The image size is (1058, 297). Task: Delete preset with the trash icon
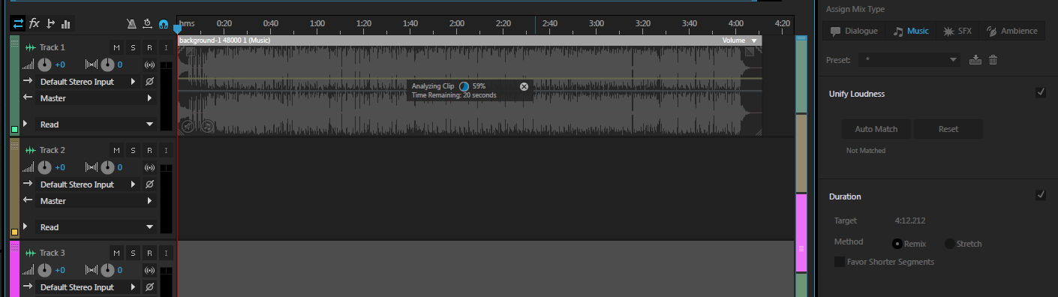pyautogui.click(x=993, y=60)
